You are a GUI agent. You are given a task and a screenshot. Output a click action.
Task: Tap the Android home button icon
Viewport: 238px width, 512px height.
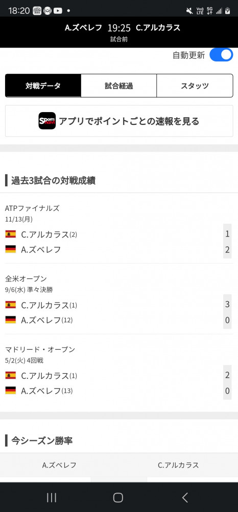click(118, 497)
